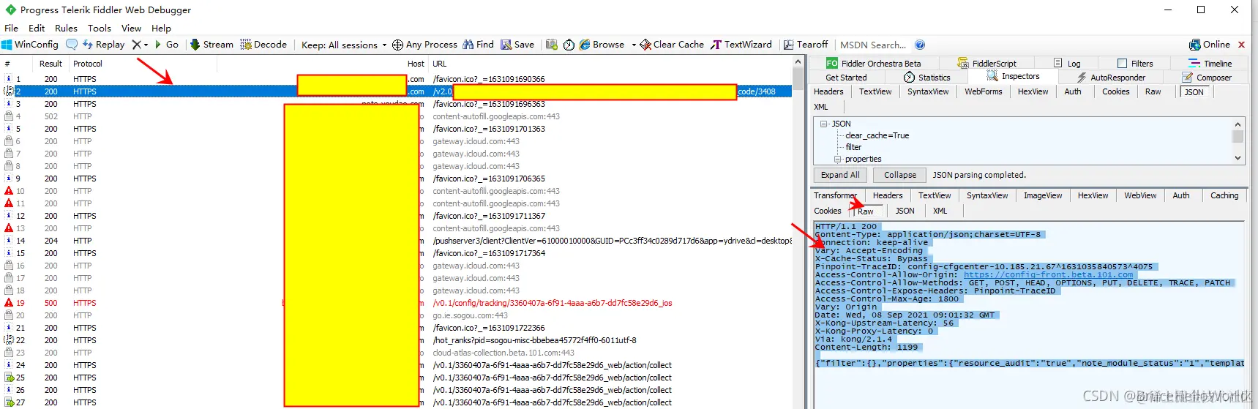Select session 14 with 204 result

(x=395, y=241)
